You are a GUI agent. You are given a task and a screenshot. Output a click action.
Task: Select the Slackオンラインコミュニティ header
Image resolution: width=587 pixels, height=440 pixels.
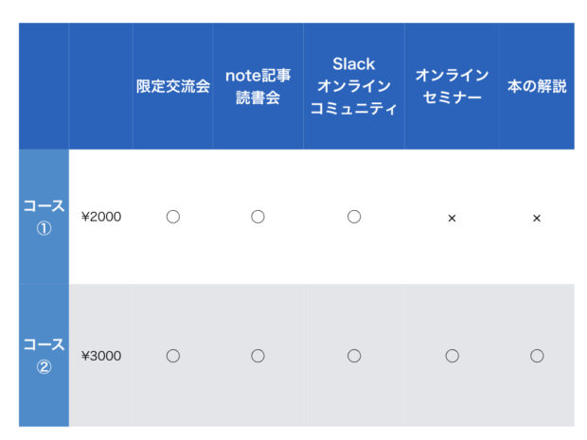pyautogui.click(x=354, y=86)
